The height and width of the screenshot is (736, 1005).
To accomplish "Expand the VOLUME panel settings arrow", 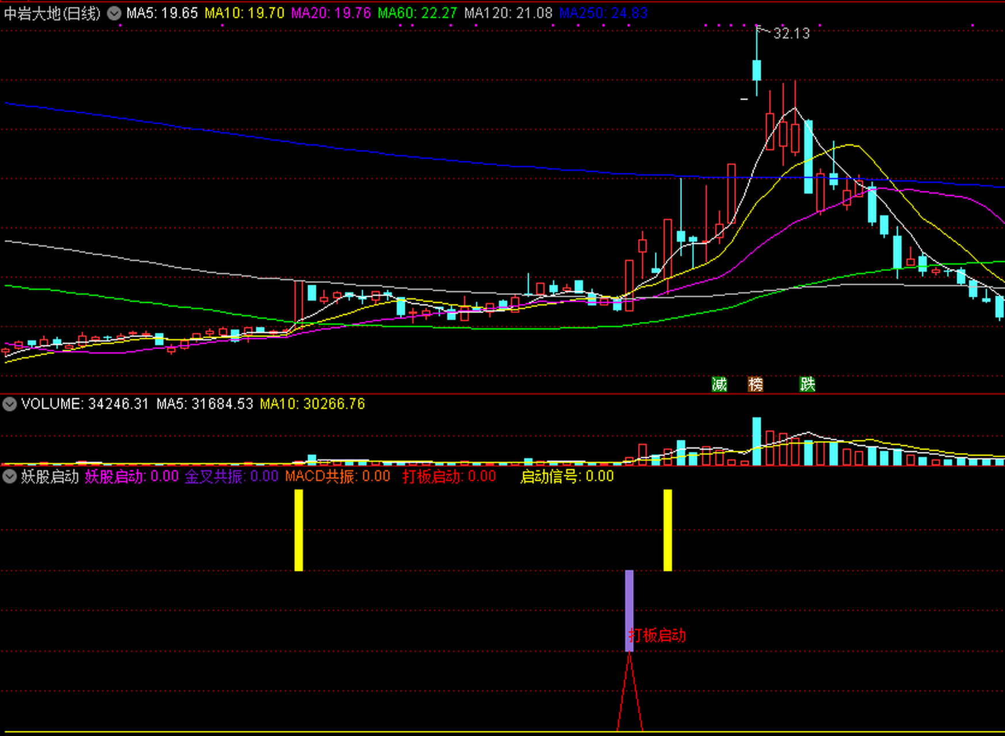I will [x=9, y=404].
